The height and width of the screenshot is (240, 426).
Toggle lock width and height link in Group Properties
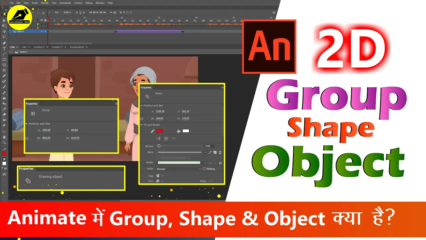[x=27, y=138]
